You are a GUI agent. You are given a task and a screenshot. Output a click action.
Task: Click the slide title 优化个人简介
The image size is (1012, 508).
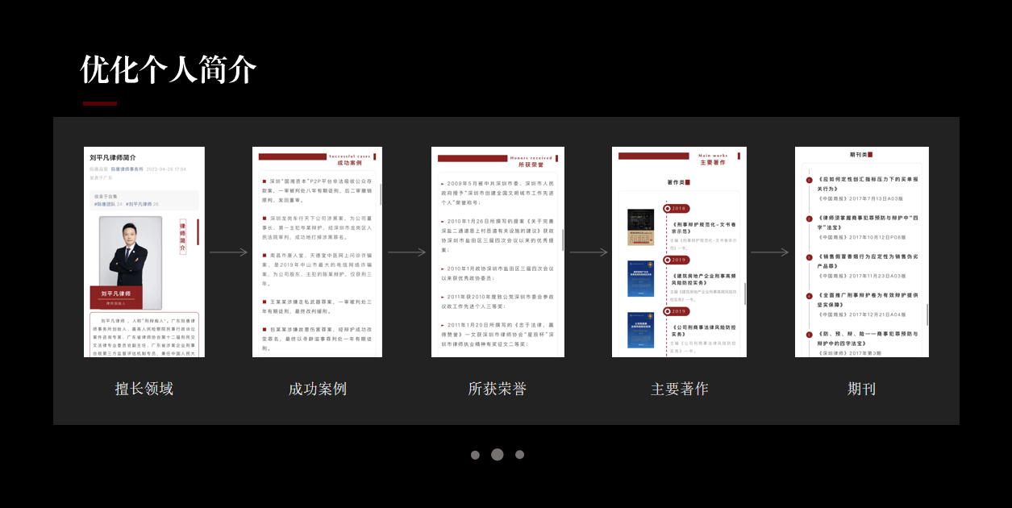coord(169,70)
